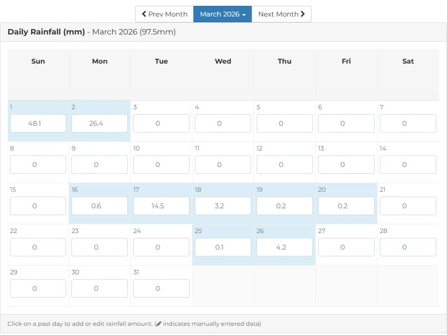
Task: Click the Daily Rainfall (mm) heading
Action: pos(46,32)
